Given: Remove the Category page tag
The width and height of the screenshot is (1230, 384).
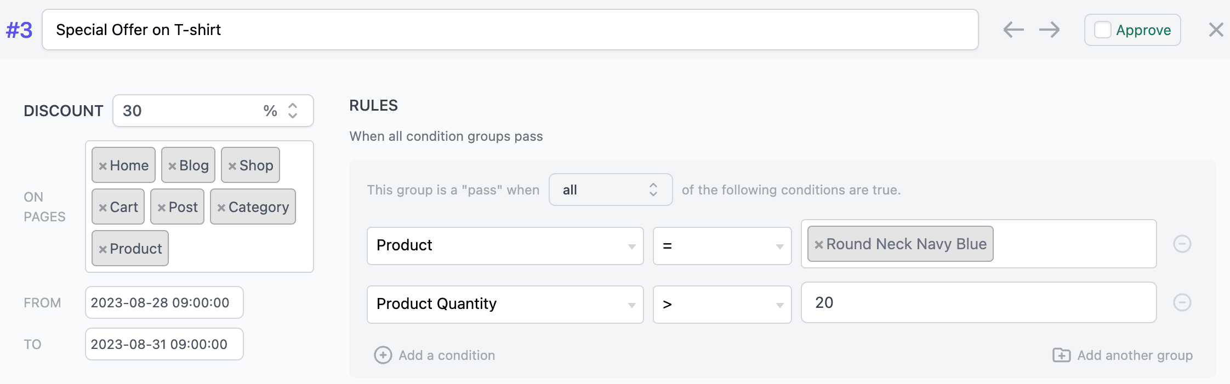Looking at the screenshot, I should click(x=223, y=207).
